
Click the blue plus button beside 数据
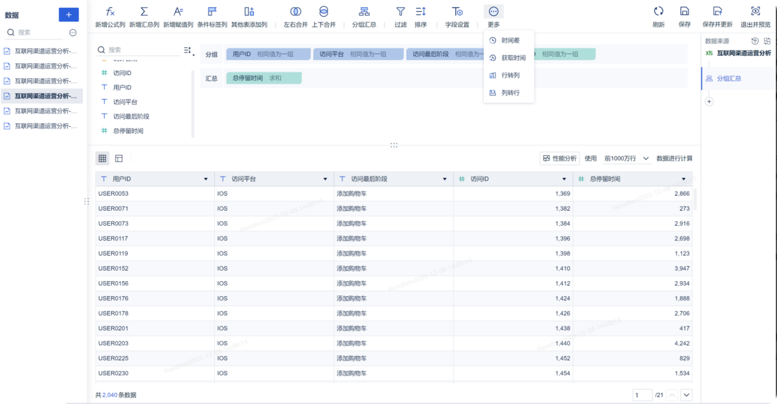coord(69,14)
